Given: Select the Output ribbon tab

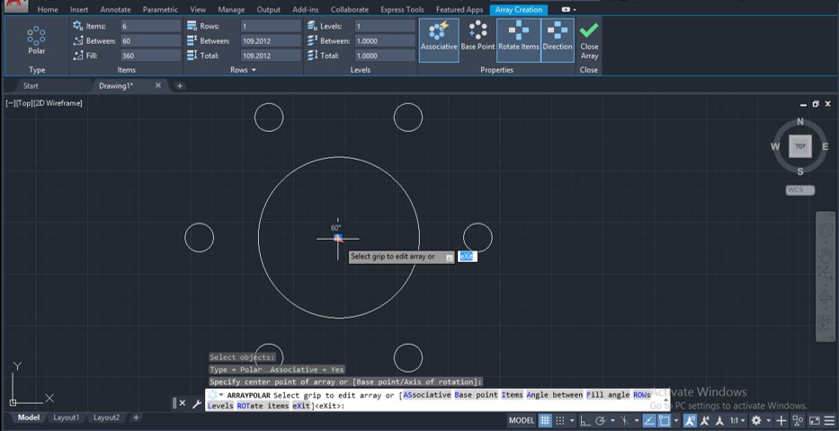Looking at the screenshot, I should click(269, 10).
